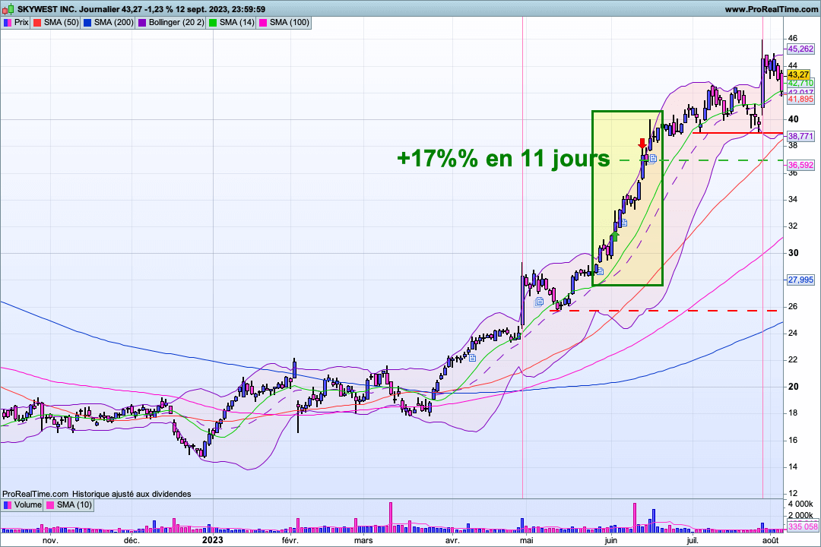Click the current price label 43,27
The width and height of the screenshot is (821, 547).
(798, 75)
